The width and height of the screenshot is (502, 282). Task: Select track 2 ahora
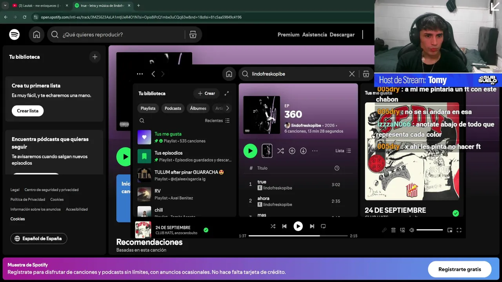coord(298,201)
